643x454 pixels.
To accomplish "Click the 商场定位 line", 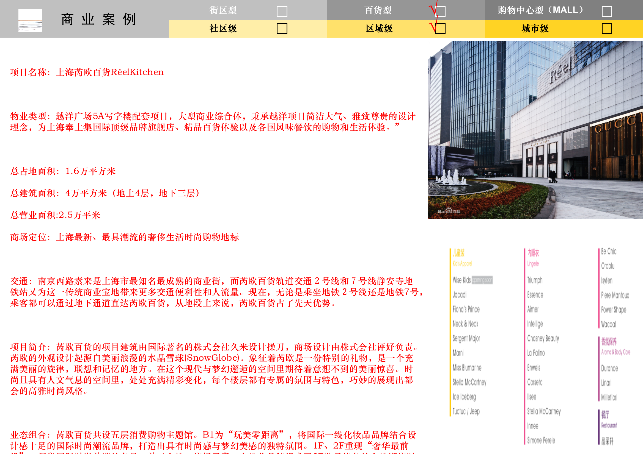I will click(125, 237).
